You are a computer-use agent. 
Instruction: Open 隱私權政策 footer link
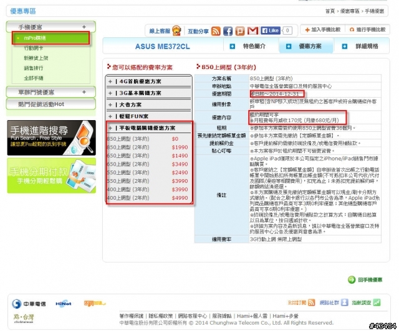[x=161, y=316]
